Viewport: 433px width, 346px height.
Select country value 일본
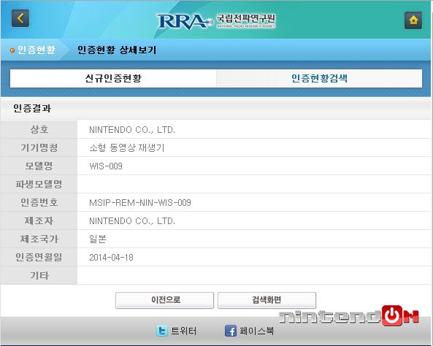point(98,239)
